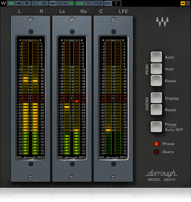Select the horizontal meter orientation icon
This screenshot has height=202, width=191.
point(19,3)
